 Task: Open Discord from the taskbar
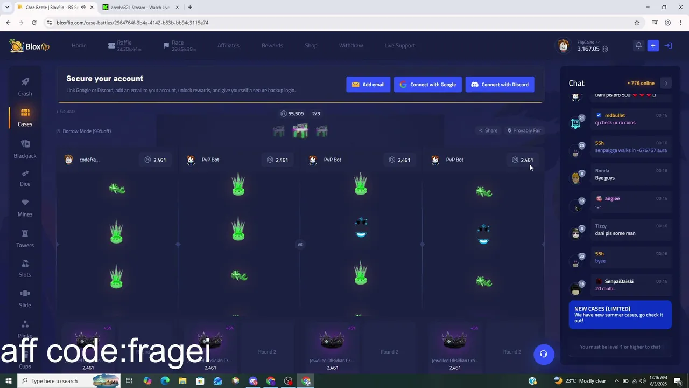pos(253,381)
